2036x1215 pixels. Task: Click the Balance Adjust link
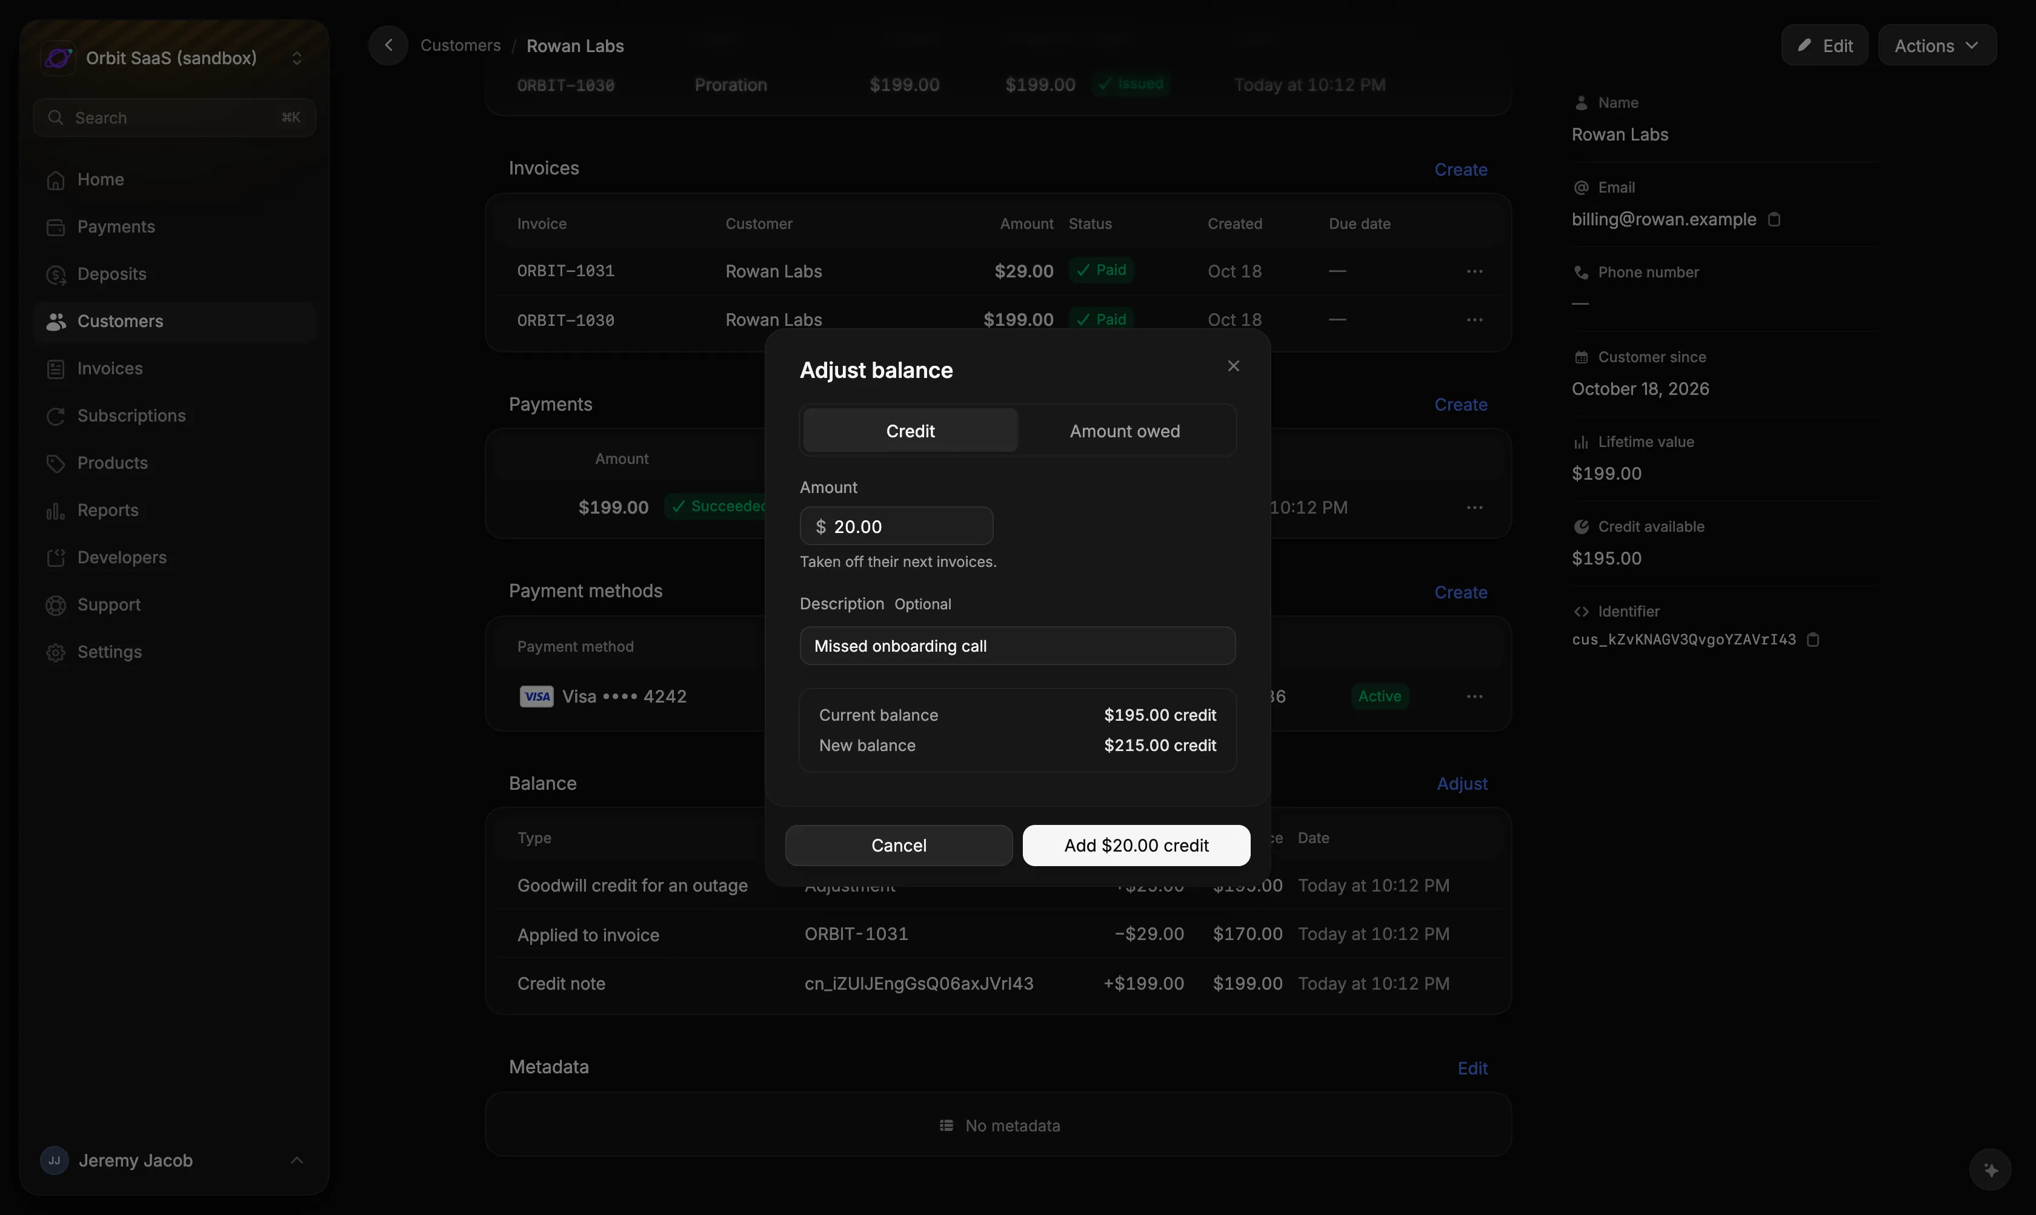[1462, 784]
